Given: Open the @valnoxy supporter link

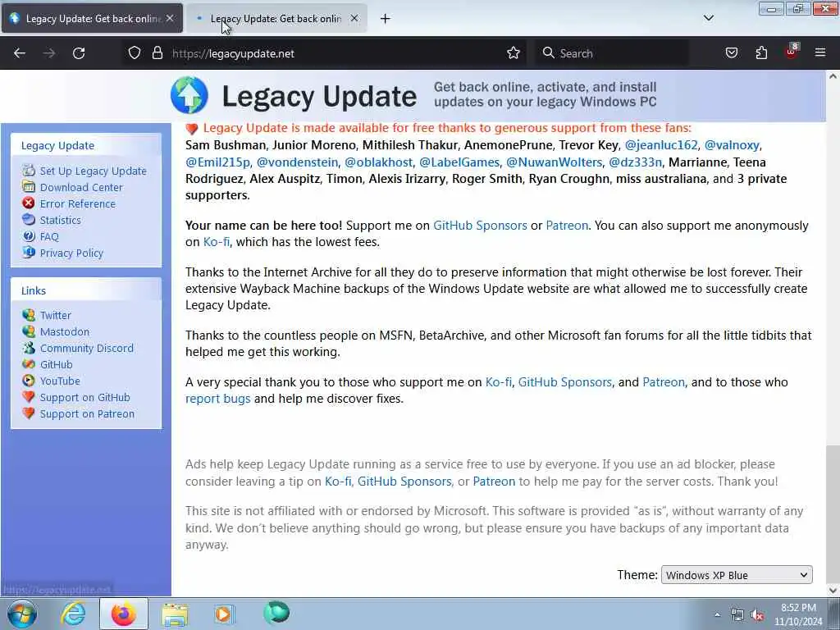Looking at the screenshot, I should tap(731, 145).
